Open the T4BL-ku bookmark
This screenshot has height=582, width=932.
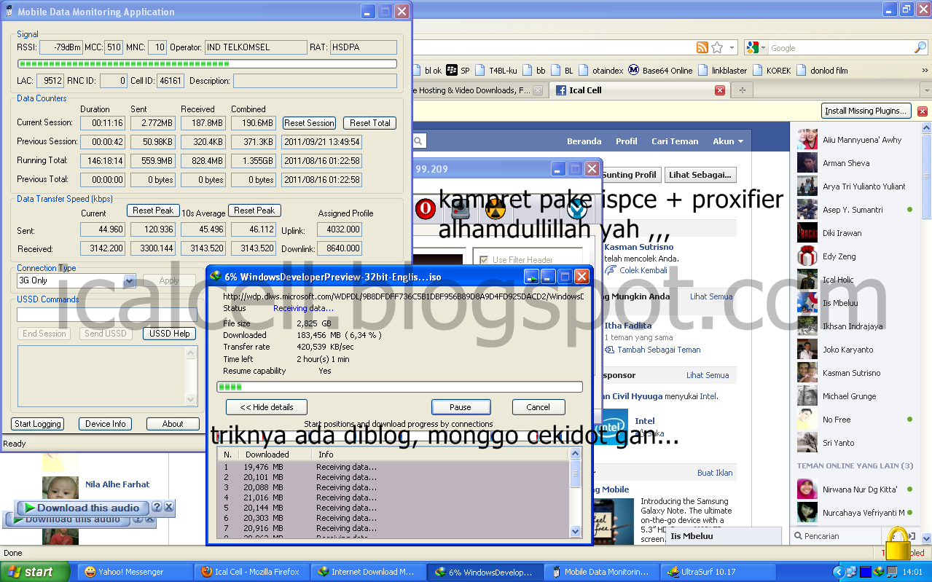tap(496, 71)
